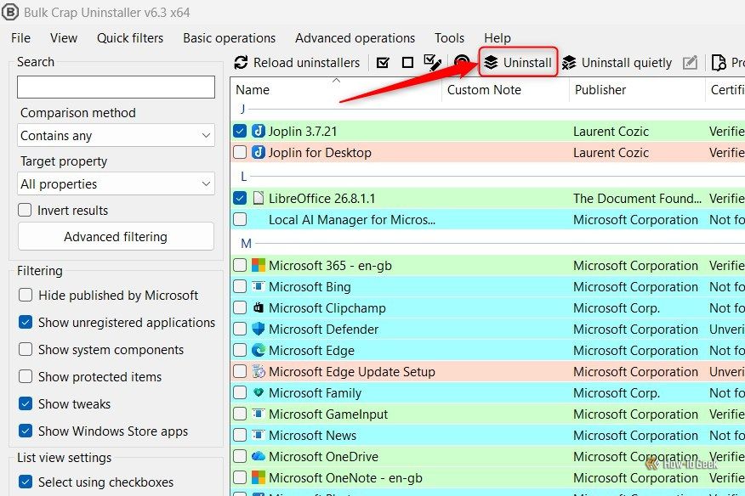Viewport: 745px width, 496px height.
Task: Open the Basic operations menu
Action: [230, 38]
